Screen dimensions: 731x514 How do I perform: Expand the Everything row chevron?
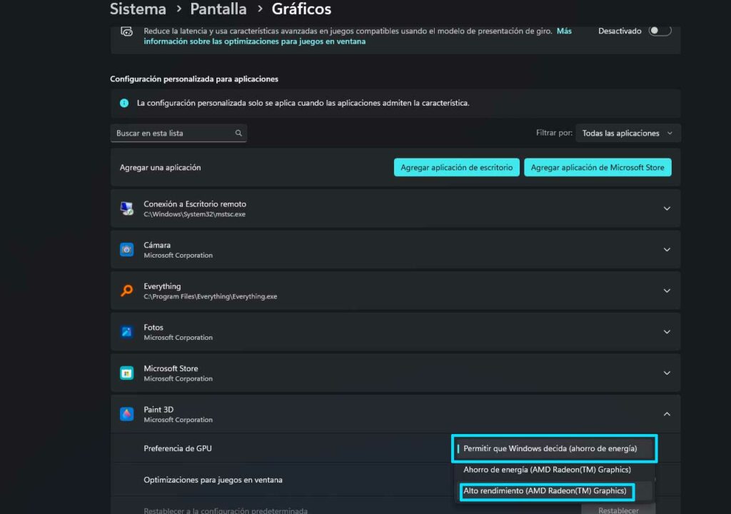pyautogui.click(x=667, y=291)
